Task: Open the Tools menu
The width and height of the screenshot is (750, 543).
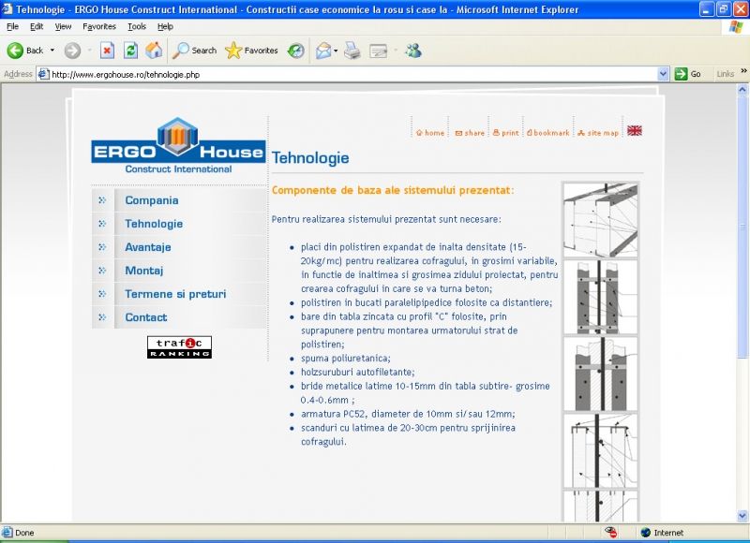Action: click(137, 26)
